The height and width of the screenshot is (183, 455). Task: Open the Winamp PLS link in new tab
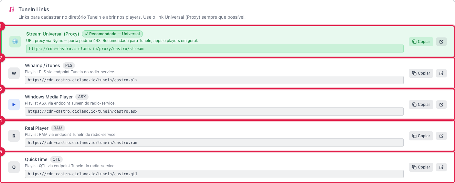[441, 73]
